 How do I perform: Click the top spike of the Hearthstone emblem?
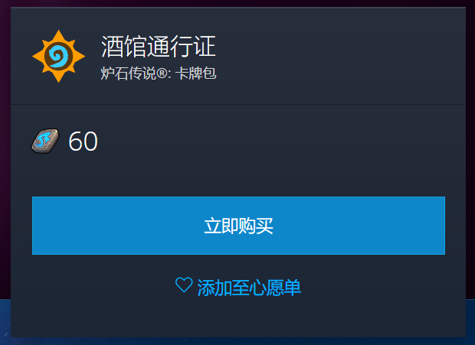point(58,36)
